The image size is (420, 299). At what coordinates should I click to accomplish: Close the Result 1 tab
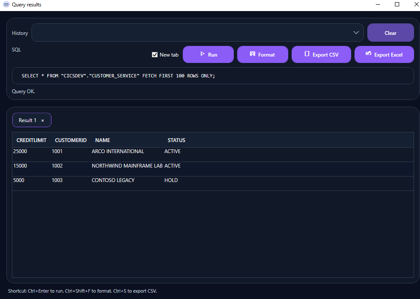pos(43,120)
